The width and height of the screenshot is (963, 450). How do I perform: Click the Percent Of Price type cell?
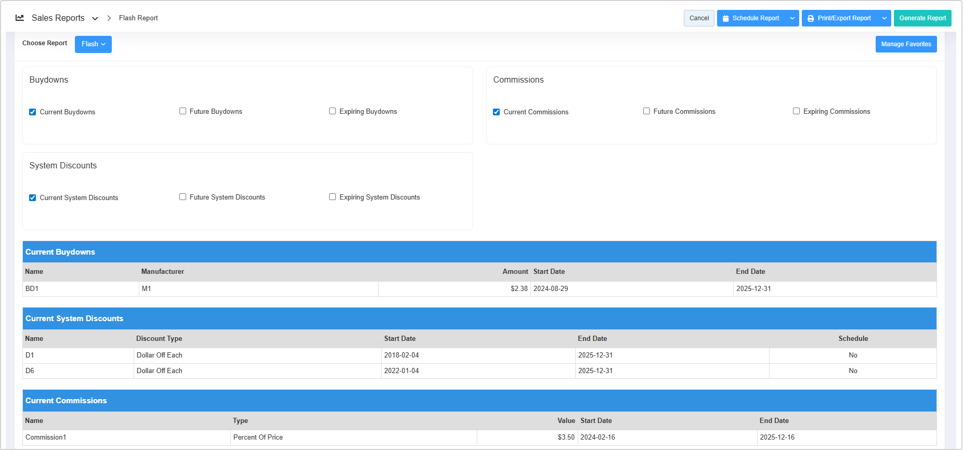coord(354,438)
